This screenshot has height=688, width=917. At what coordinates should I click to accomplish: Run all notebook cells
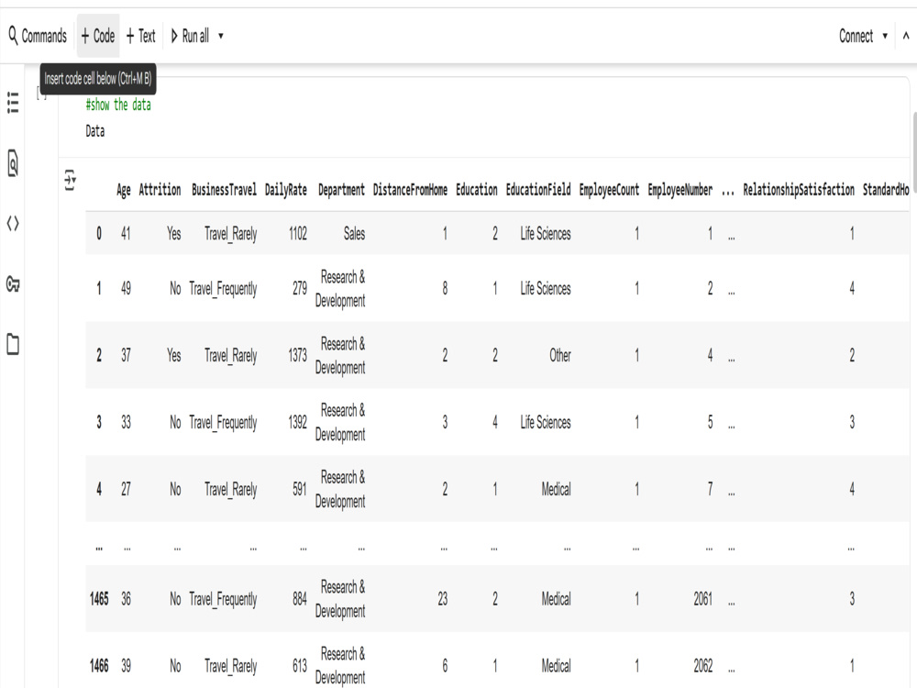[x=190, y=37]
